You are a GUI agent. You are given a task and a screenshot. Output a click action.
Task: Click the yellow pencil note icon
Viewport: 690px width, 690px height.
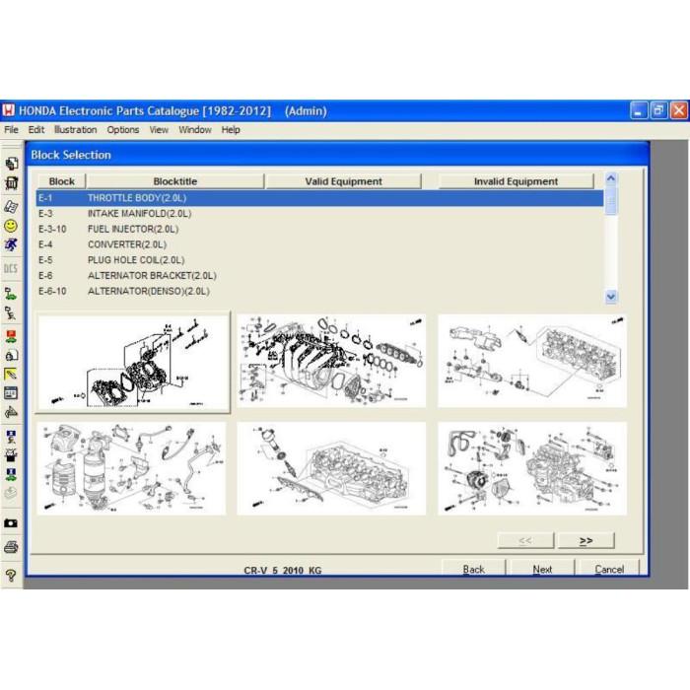[x=11, y=374]
